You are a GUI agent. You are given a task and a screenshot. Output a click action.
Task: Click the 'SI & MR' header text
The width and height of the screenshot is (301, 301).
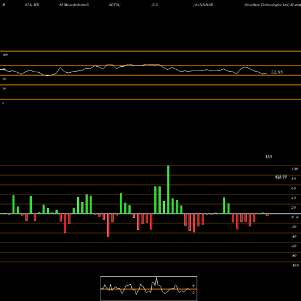pyautogui.click(x=32, y=5)
